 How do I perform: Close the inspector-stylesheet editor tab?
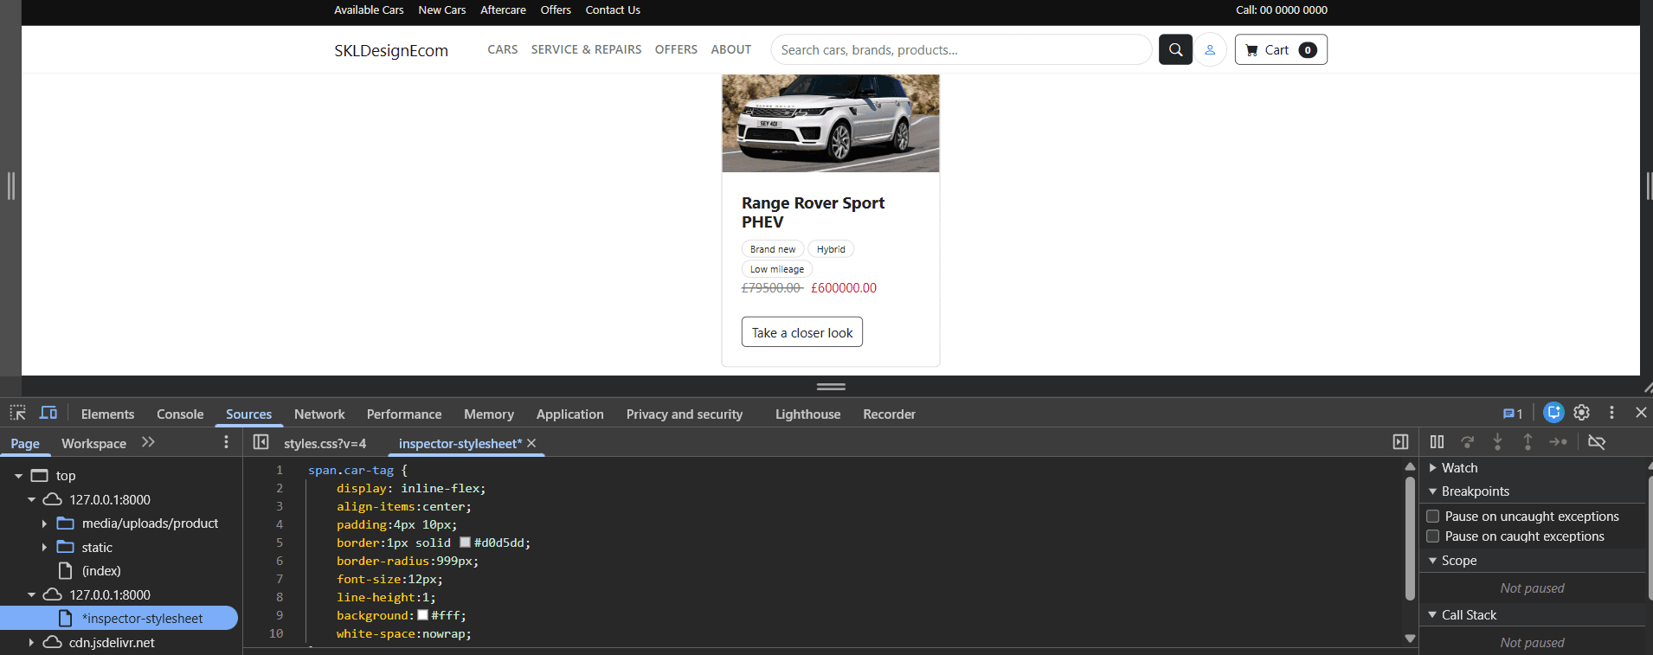[531, 443]
